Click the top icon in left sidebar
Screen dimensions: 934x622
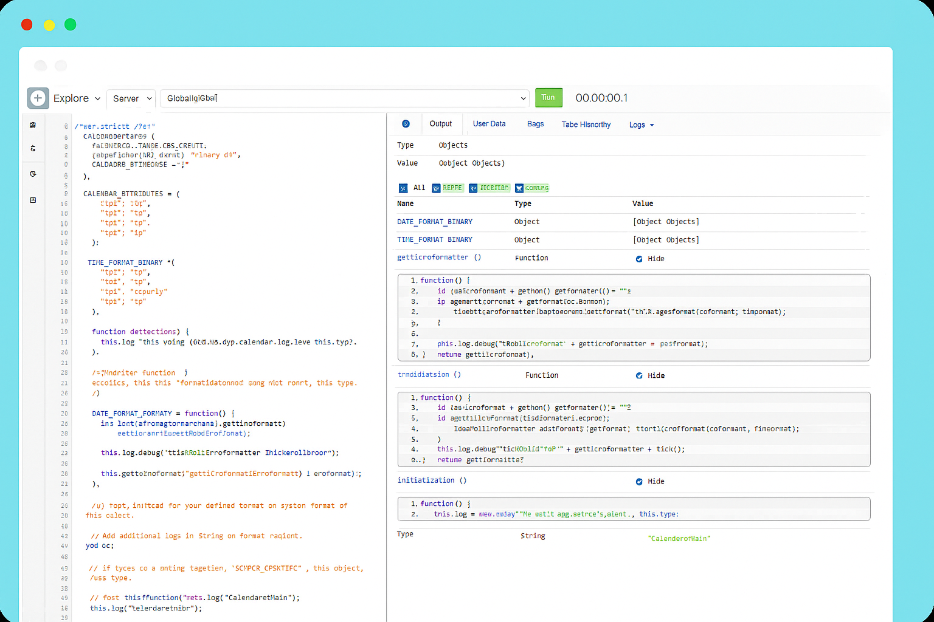33,125
